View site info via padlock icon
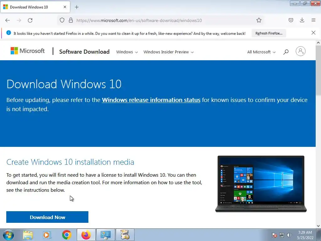Screen dimensions: 321x241 (71, 20)
